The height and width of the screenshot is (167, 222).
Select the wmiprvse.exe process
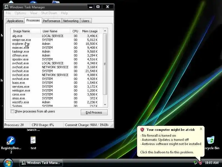pyautogui.click(x=55, y=40)
